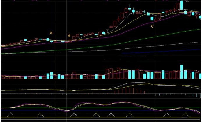The image size is (202, 122).
Task: Click the orange marker labeled B
Action: pyautogui.click(x=69, y=36)
